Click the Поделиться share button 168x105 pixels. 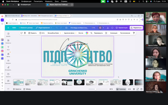(136, 28)
